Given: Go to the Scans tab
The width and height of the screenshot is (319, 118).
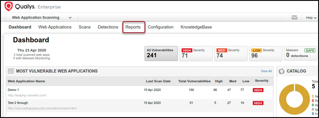Looking at the screenshot, I should tap(85, 27).
